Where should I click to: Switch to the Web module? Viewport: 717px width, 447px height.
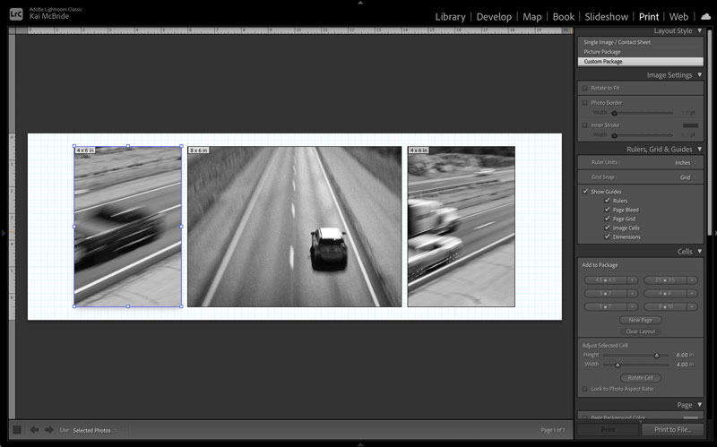678,17
